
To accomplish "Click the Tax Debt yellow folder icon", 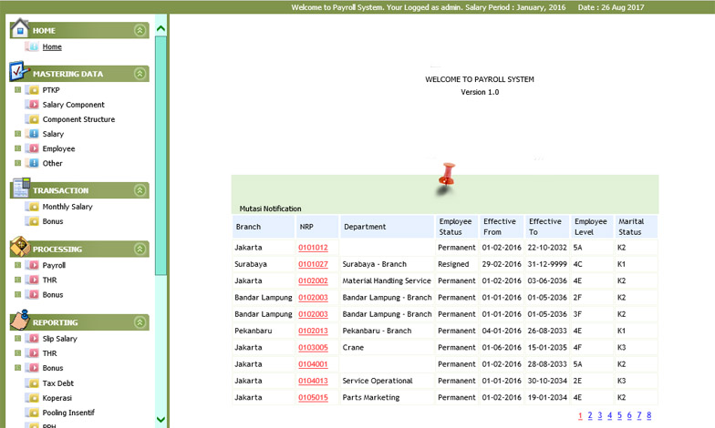I will click(x=32, y=383).
